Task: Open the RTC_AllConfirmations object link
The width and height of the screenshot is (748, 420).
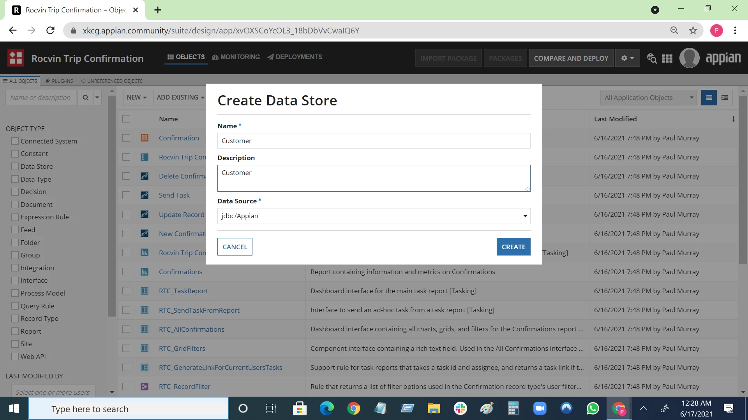Action: pos(192,329)
